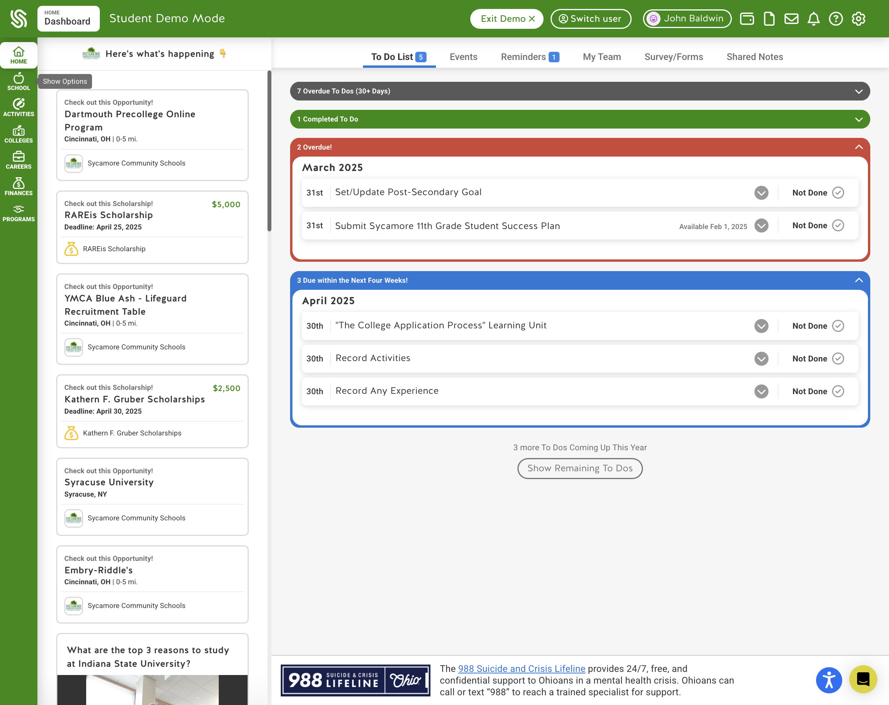This screenshot has height=705, width=889.
Task: Expand the 7 Overdue To Dos section
Action: point(580,91)
